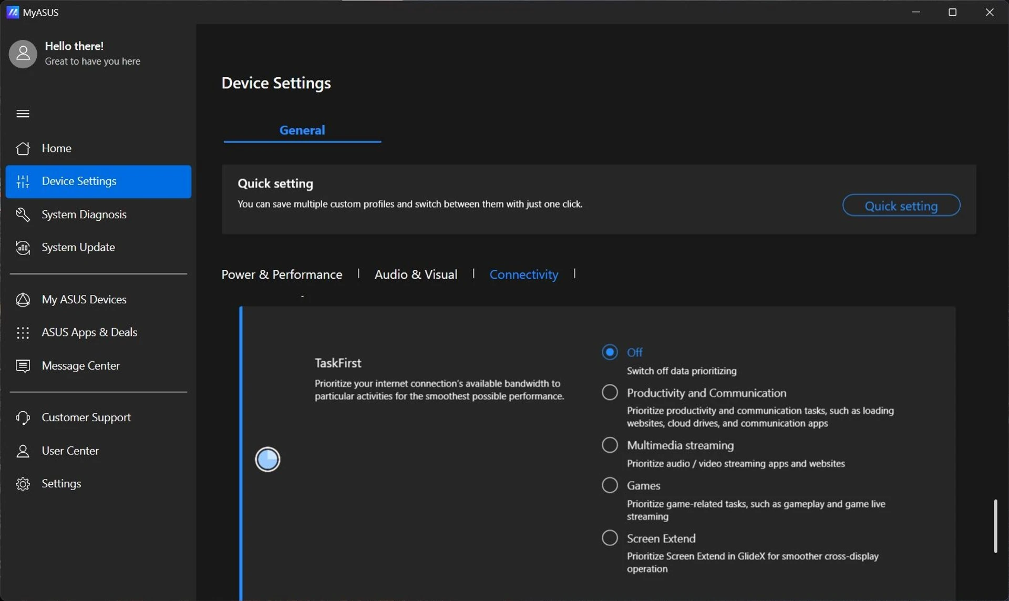Open Settings page in sidebar
Viewport: 1009px width, 601px height.
tap(98, 484)
